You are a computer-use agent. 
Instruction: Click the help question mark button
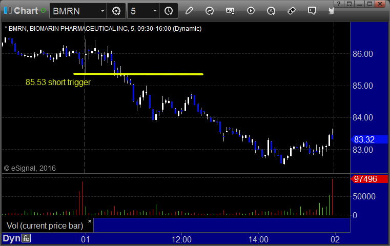coord(339,4)
